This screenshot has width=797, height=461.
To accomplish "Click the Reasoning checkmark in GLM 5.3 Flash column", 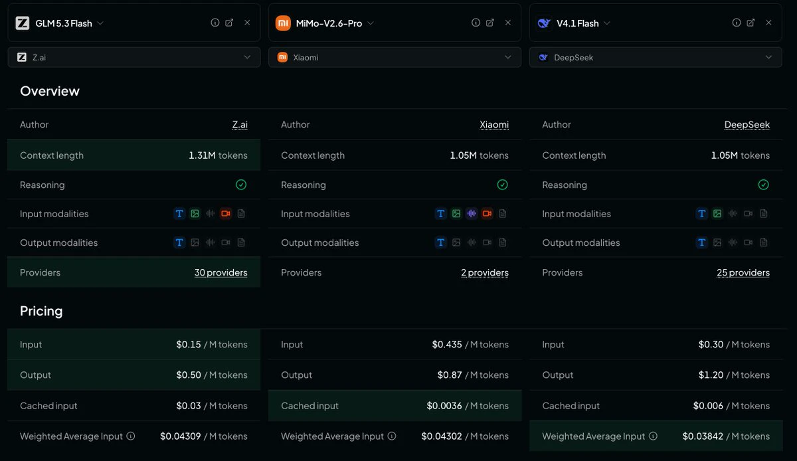I will 241,185.
